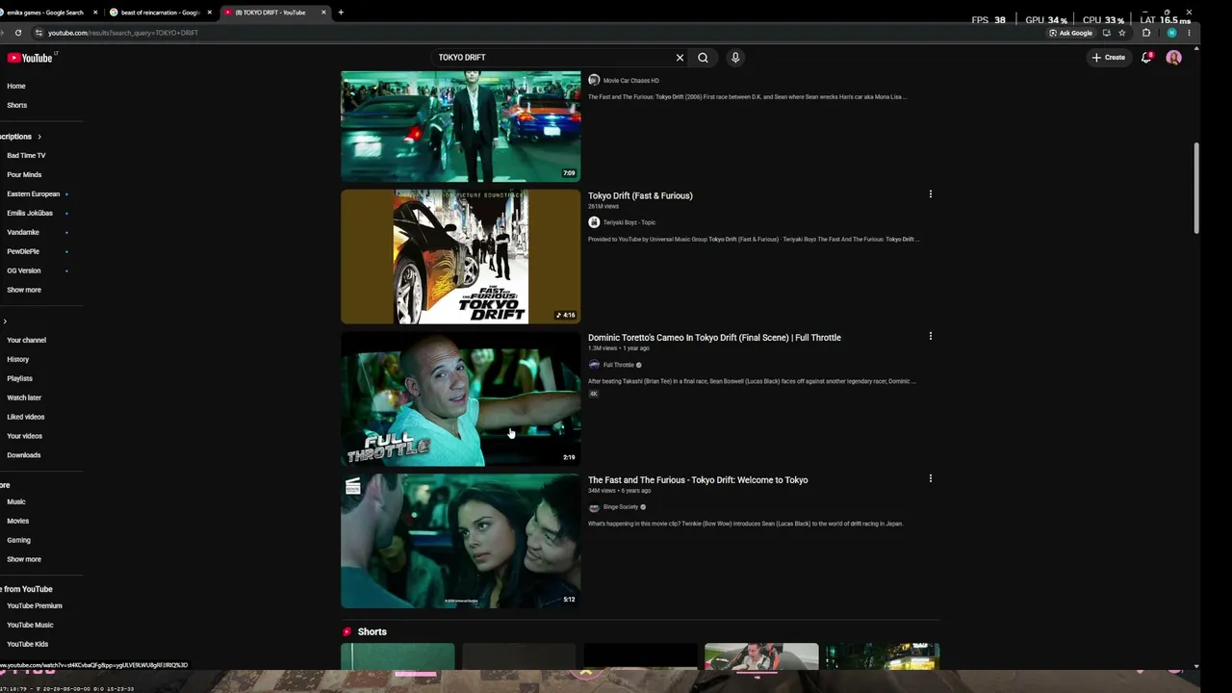Screen dimensions: 1232x693
Task: Play the Tokyo Drift soundtrack thumbnail
Action: (461, 257)
